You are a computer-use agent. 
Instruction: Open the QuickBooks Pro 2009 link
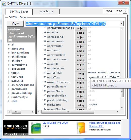coord(55,123)
